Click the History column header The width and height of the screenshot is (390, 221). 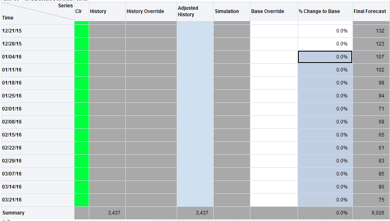[107, 11]
